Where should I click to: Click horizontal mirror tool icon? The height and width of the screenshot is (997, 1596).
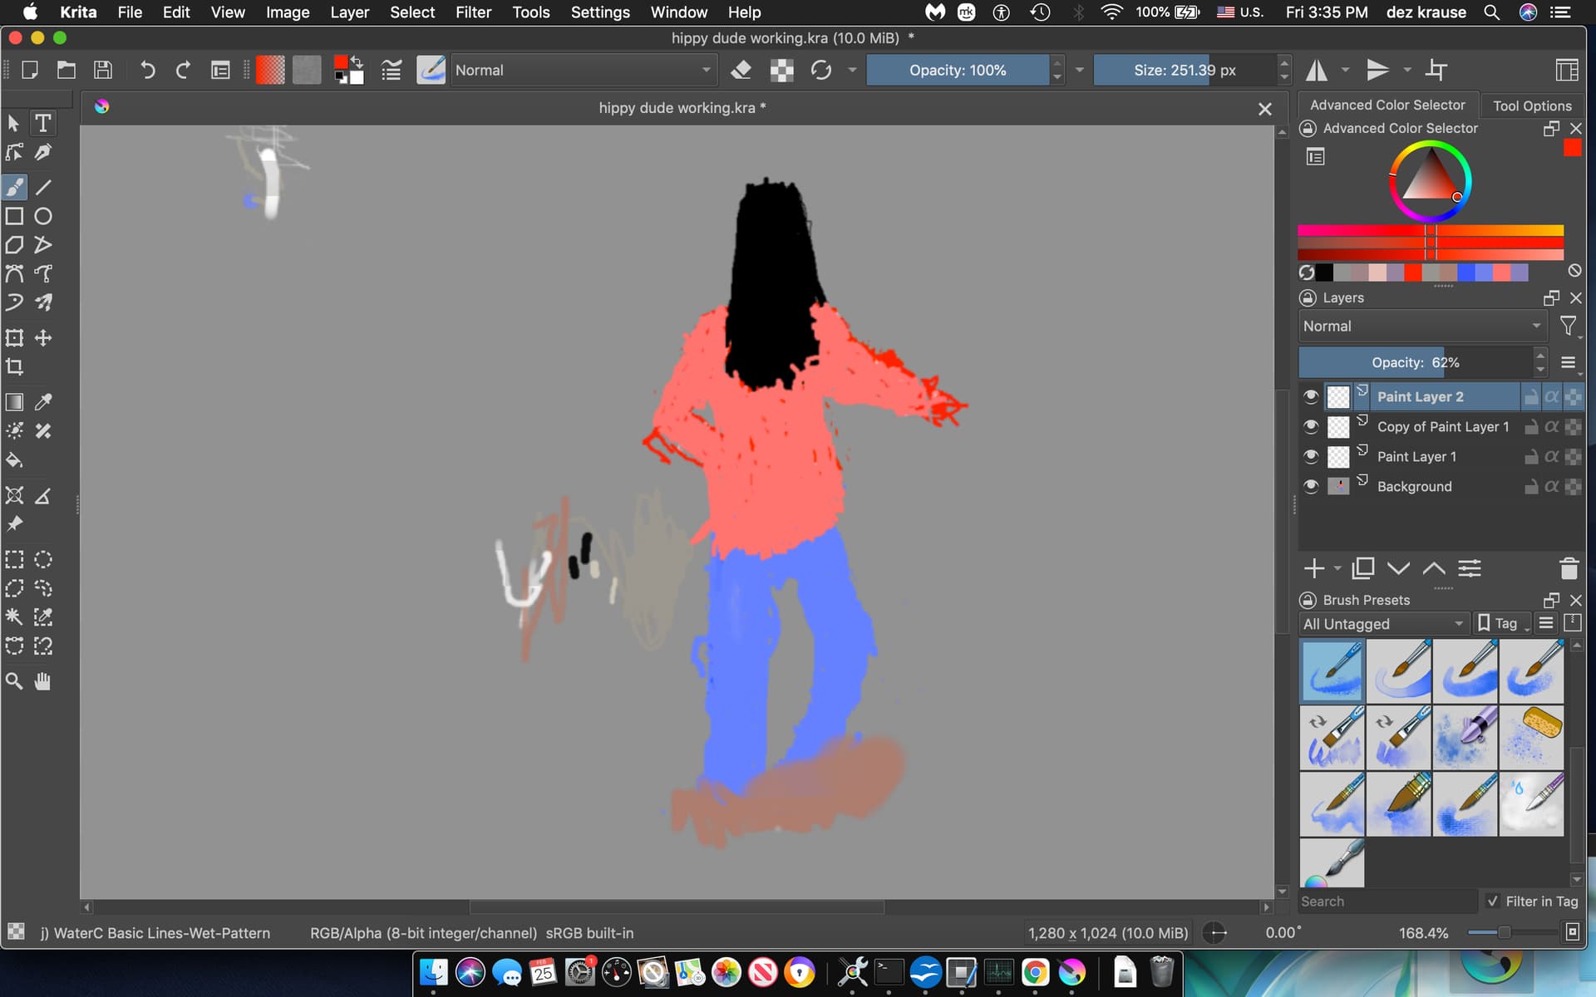point(1317,71)
